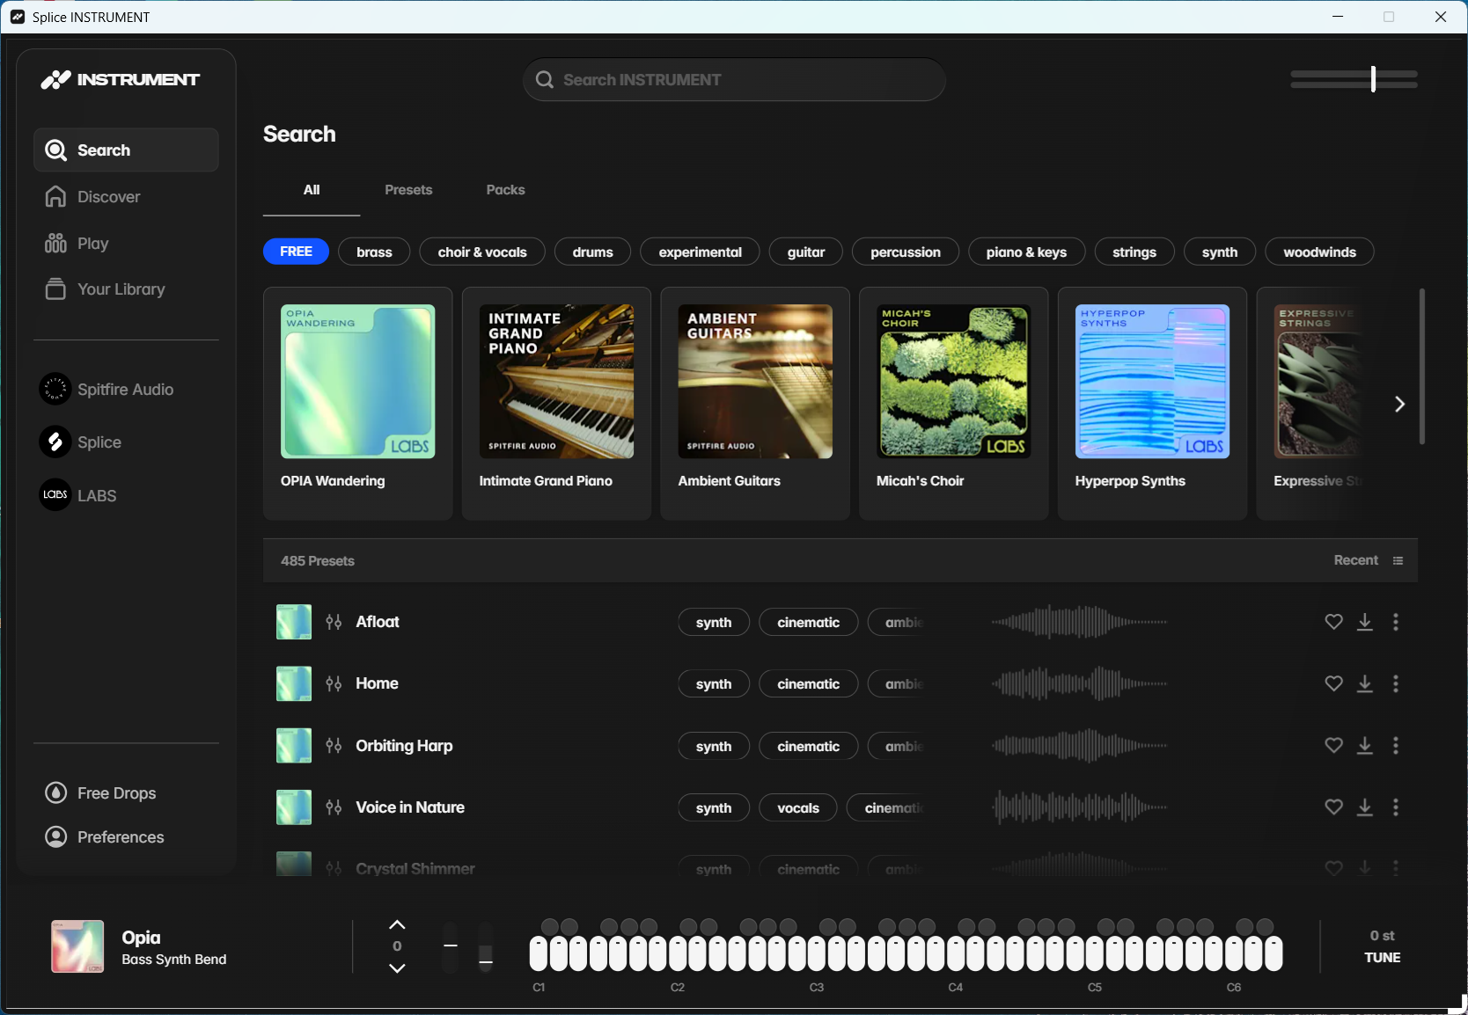Increase octave with up chevron
Viewport: 1468px width, 1015px height.
(397, 925)
